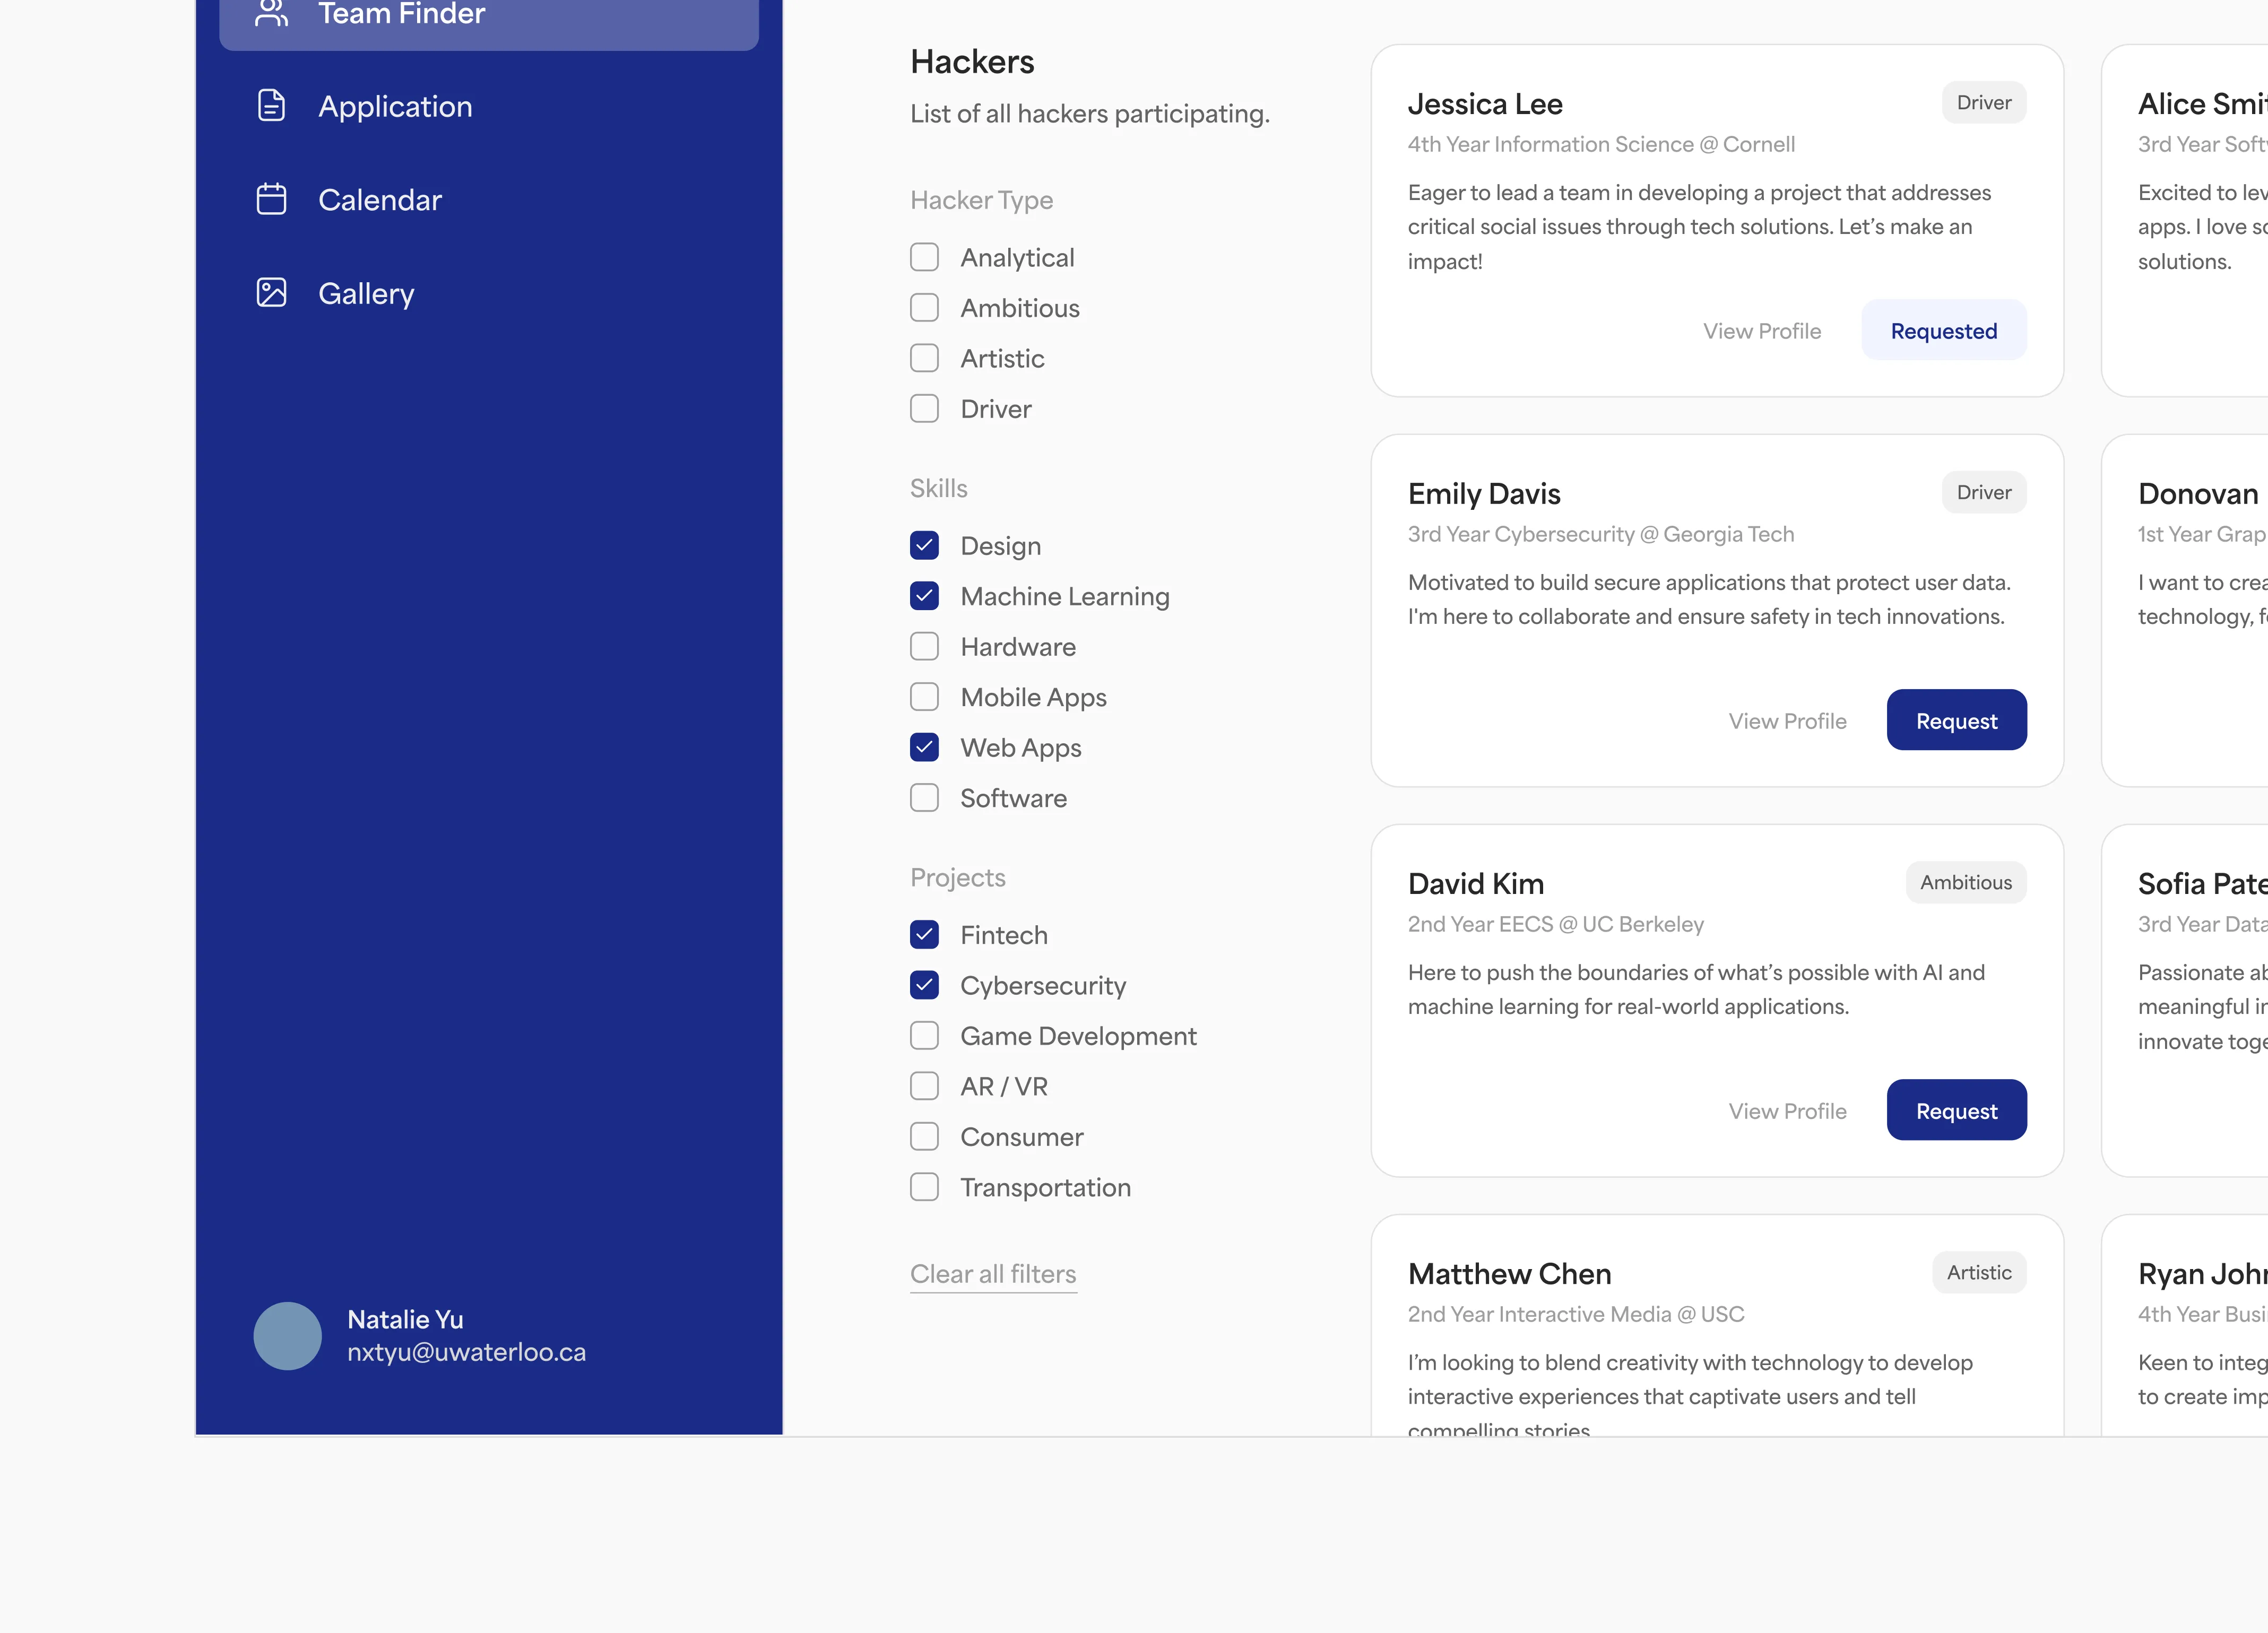Check the Software skill filter
Image resolution: width=2268 pixels, height=1633 pixels.
coord(924,798)
